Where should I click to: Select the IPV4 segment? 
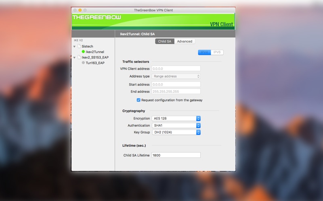point(204,52)
